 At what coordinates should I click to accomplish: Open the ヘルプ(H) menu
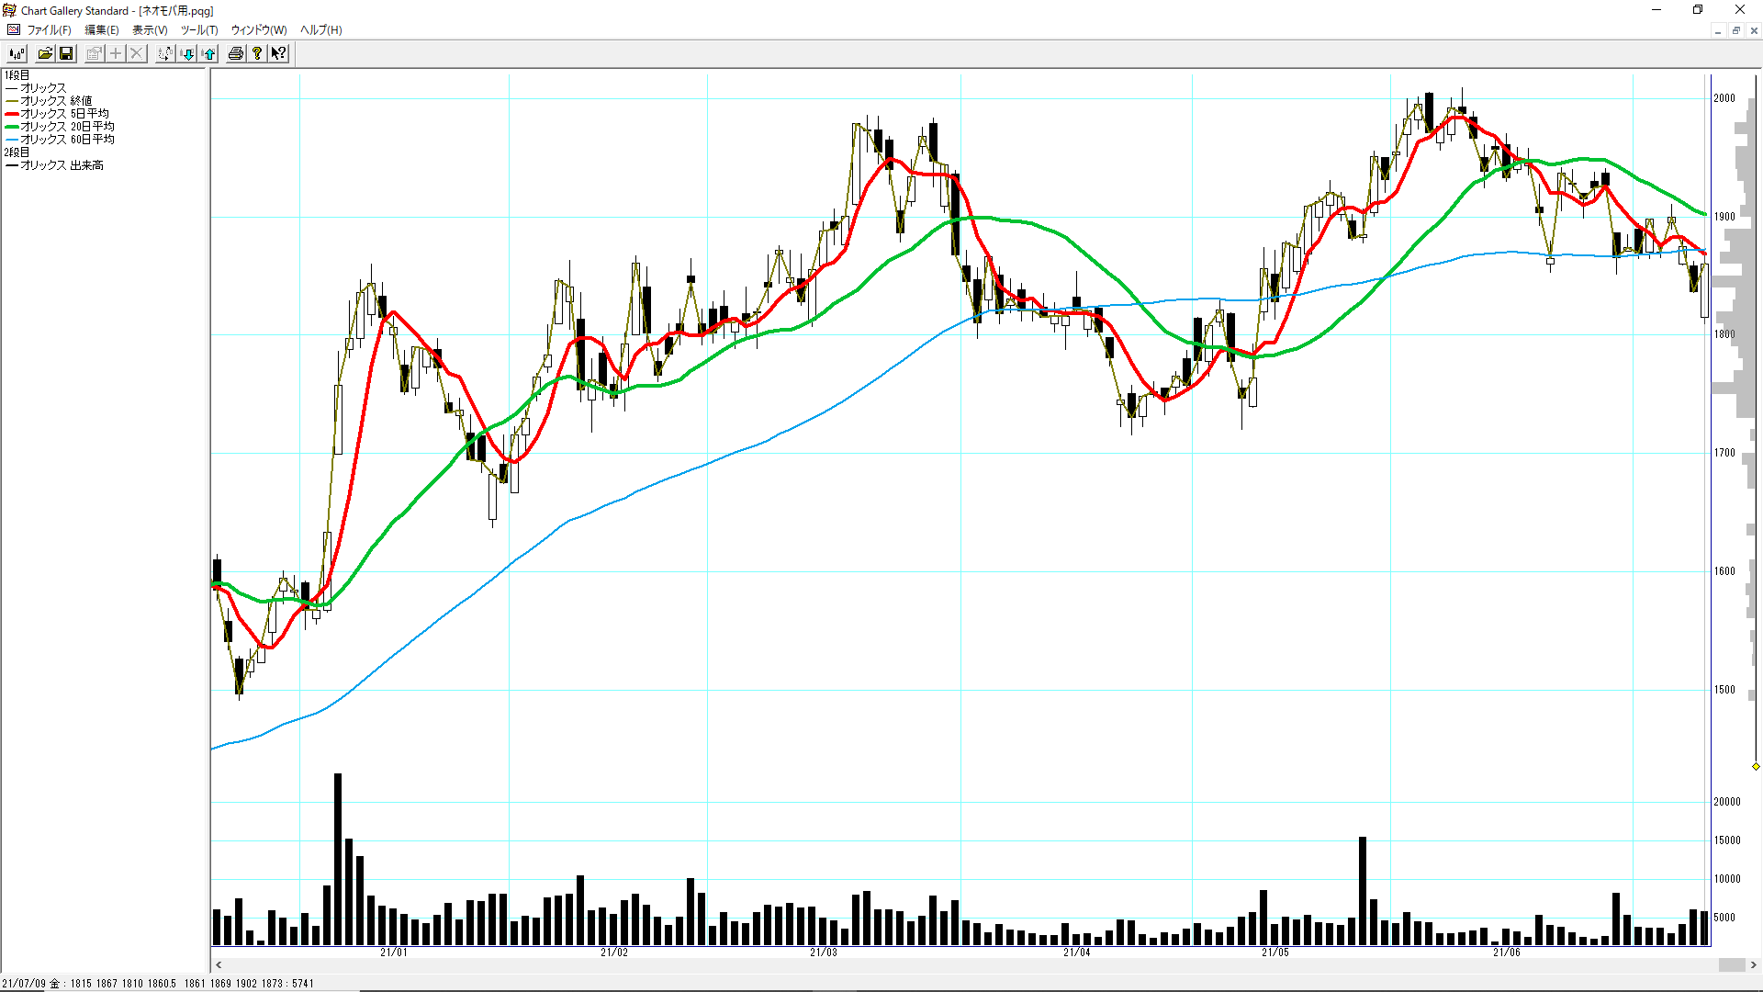[x=321, y=30]
